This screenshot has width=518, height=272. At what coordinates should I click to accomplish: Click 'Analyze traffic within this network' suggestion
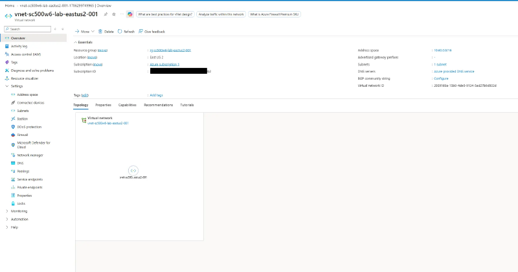pyautogui.click(x=221, y=14)
